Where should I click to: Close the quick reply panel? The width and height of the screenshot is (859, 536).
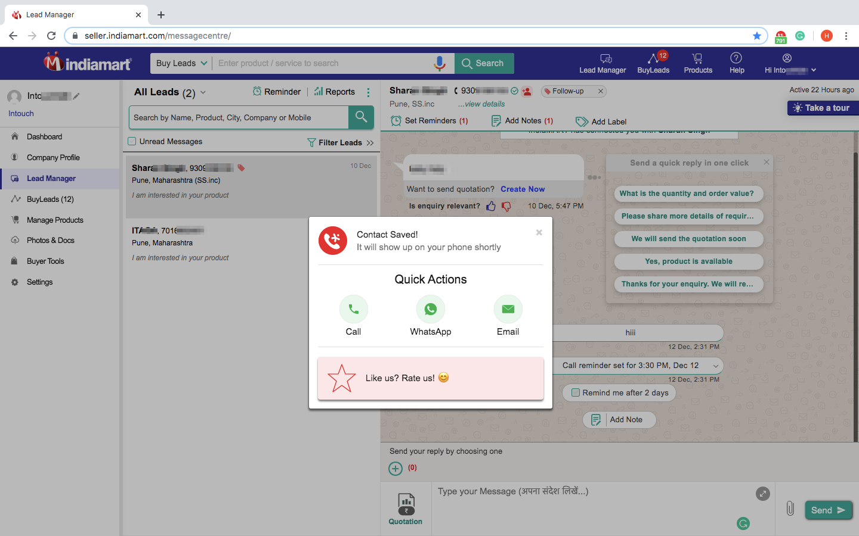tap(767, 162)
